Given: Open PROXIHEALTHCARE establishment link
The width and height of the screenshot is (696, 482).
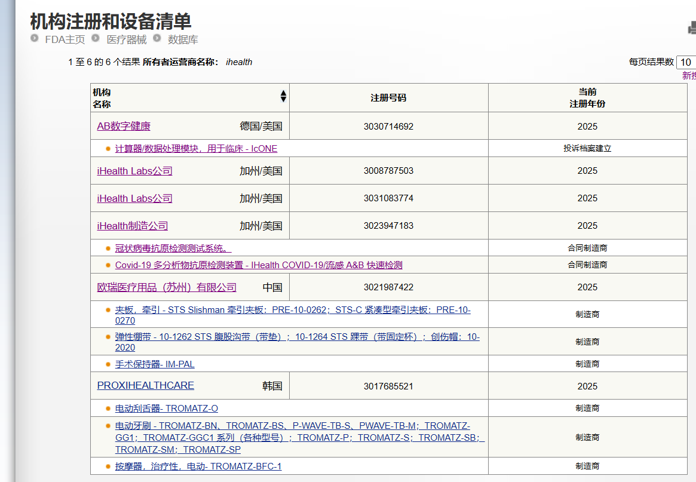Looking at the screenshot, I should click(146, 385).
